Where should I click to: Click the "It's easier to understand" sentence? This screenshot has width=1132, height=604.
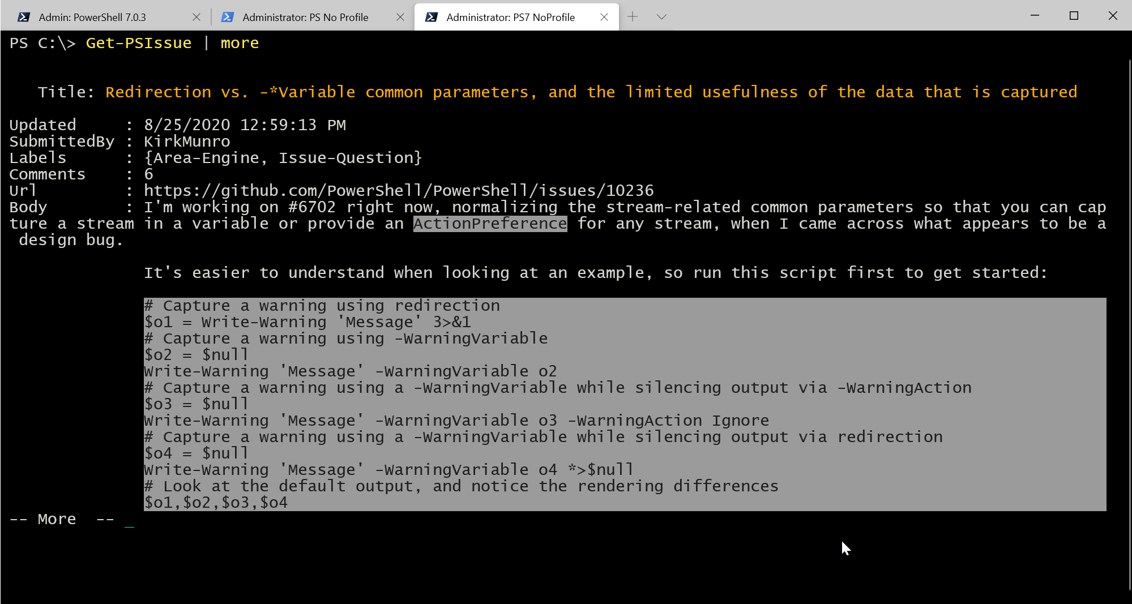[596, 273]
